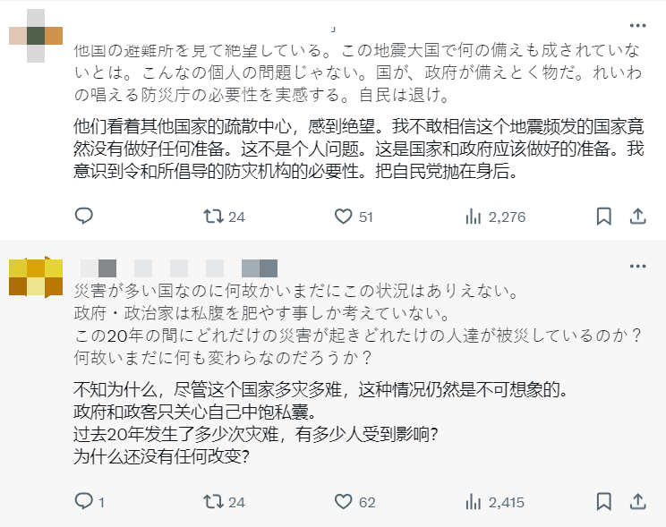Like the second tweet with 62 likes

click(x=343, y=502)
